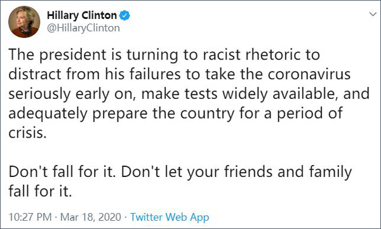Screen dimensions: 381x229
Task: Click the separator dot before Twitter Web App
Action: (x=126, y=217)
